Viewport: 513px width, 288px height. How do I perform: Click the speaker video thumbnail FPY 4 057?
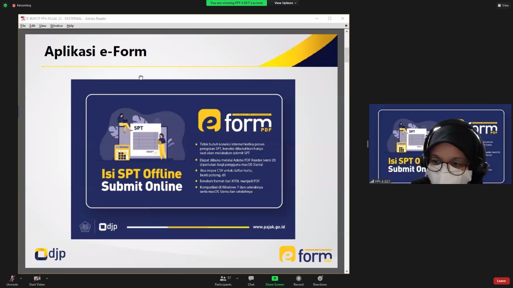[x=440, y=144]
